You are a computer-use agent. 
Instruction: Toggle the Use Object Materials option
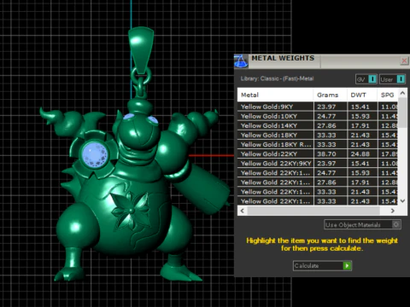point(362,224)
